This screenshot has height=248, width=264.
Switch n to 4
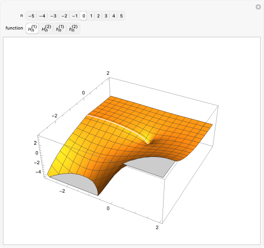(x=114, y=16)
